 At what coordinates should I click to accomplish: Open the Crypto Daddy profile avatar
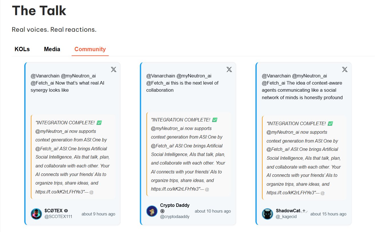[x=152, y=211]
